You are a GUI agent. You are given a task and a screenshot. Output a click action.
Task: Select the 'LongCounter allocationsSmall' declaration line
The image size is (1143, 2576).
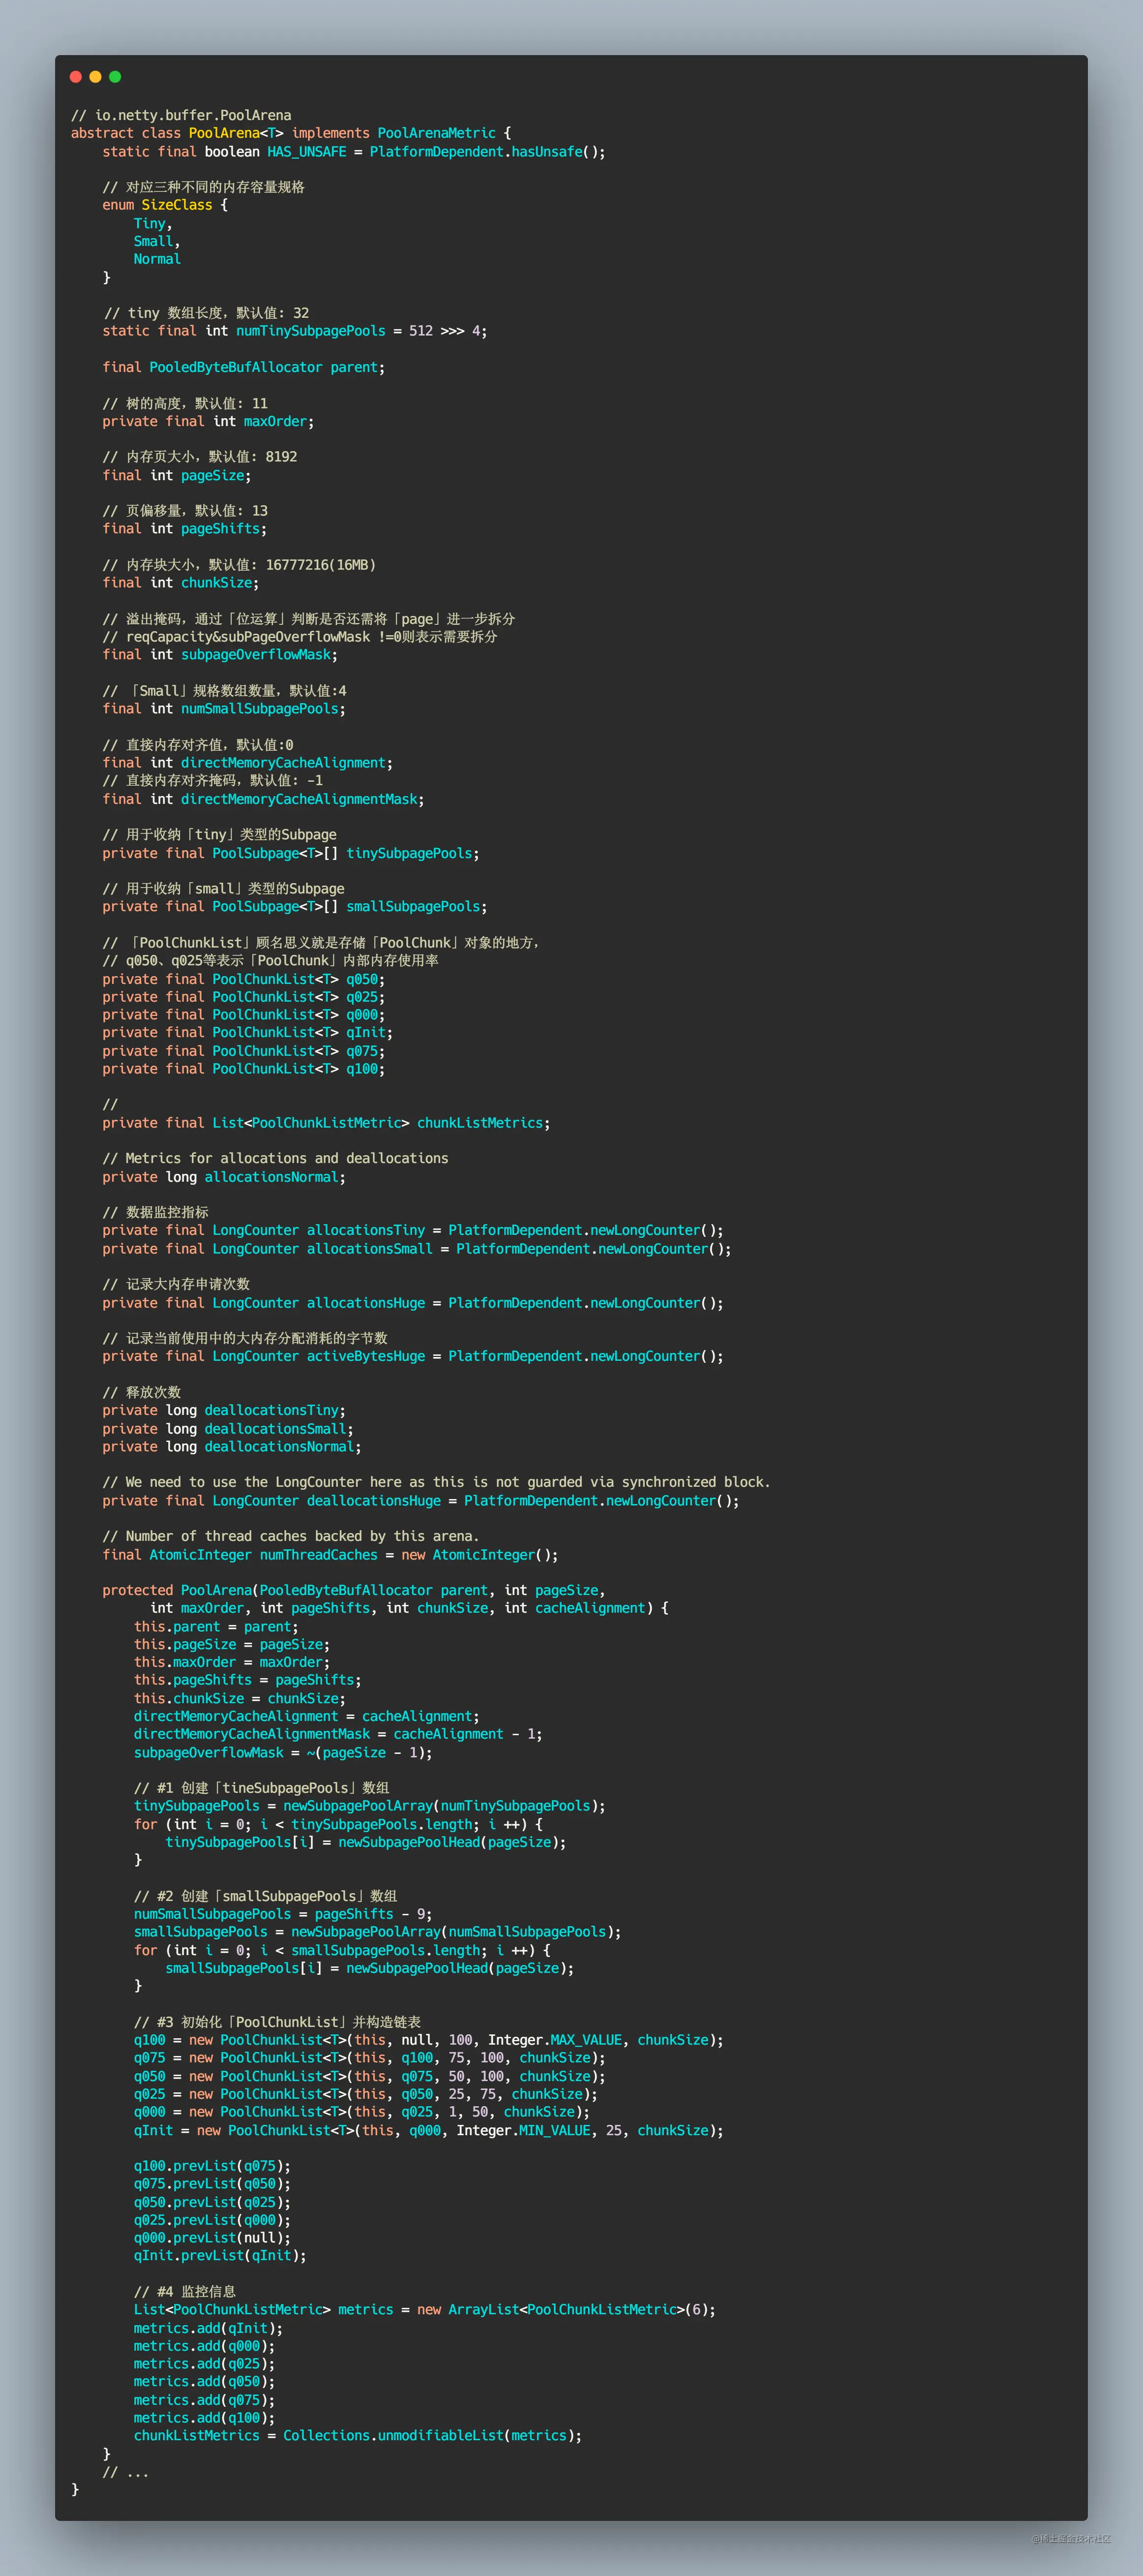(417, 1249)
